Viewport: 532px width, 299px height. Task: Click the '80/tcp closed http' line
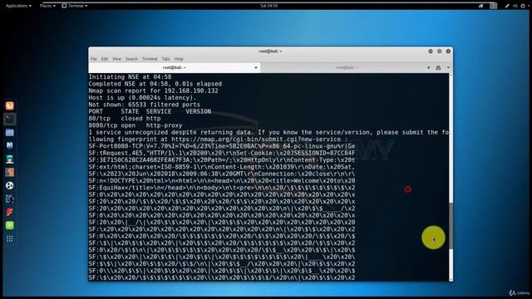(x=125, y=118)
